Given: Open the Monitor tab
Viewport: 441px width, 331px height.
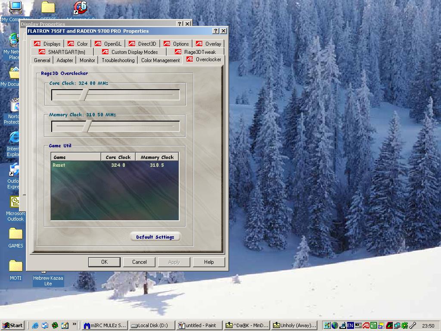Looking at the screenshot, I should pyautogui.click(x=87, y=60).
